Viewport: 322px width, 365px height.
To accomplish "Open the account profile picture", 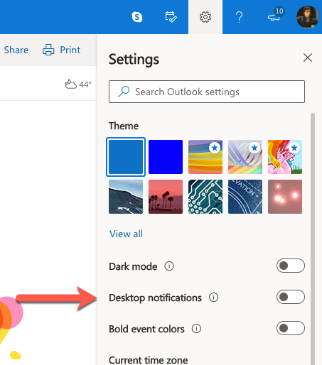I will tap(307, 17).
